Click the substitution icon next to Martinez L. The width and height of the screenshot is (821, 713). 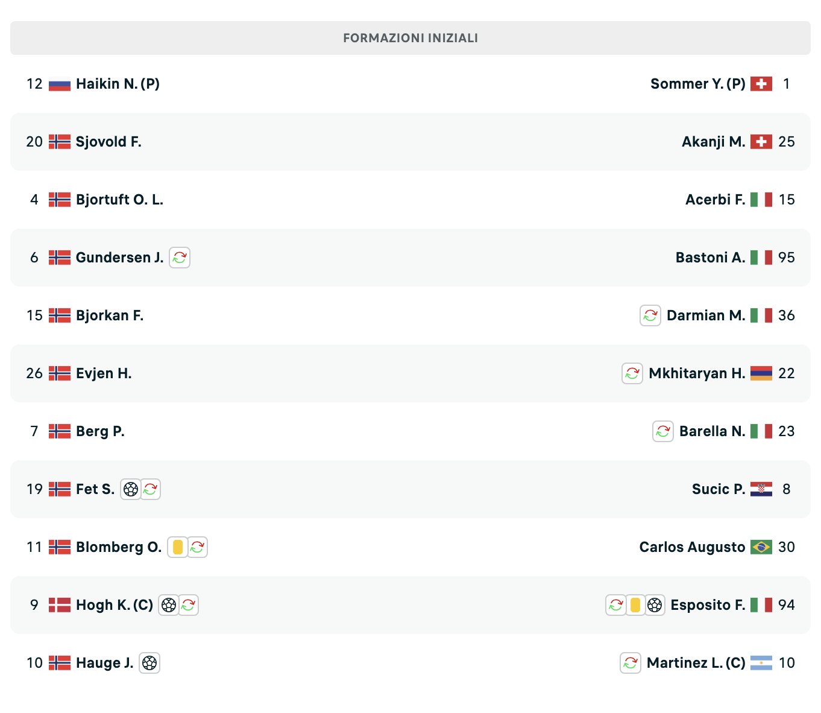pos(630,663)
